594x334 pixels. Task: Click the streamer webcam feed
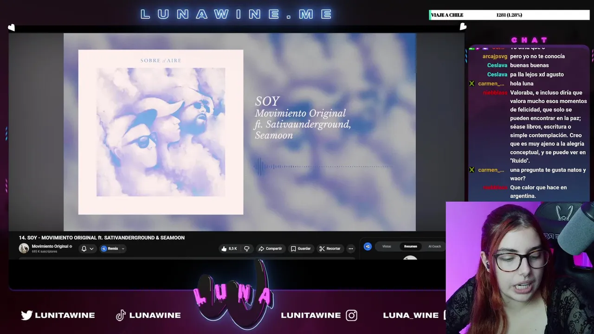click(520, 268)
